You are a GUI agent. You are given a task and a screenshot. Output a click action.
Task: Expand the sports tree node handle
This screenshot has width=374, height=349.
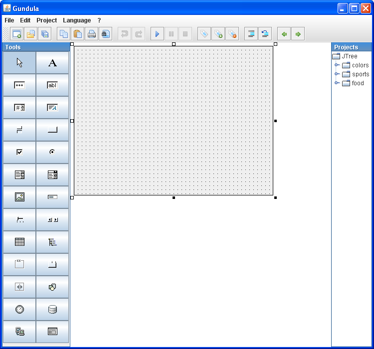pyautogui.click(x=337, y=74)
